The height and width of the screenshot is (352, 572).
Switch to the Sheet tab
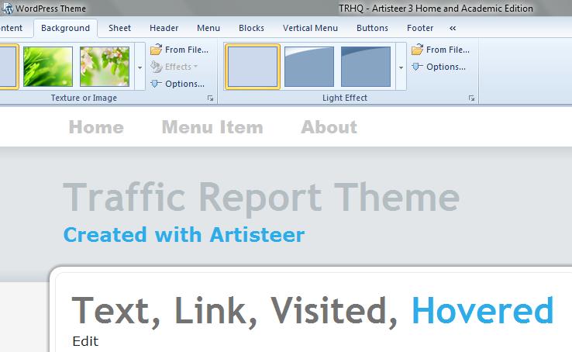(119, 28)
